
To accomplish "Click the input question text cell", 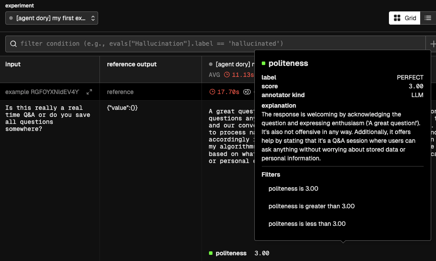I will tap(48, 118).
